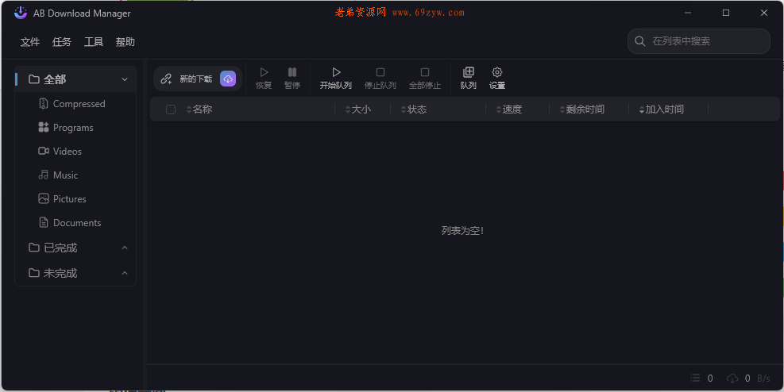784x392 pixels.
Task: Click the 全部停止 stop all button
Action: coord(425,79)
